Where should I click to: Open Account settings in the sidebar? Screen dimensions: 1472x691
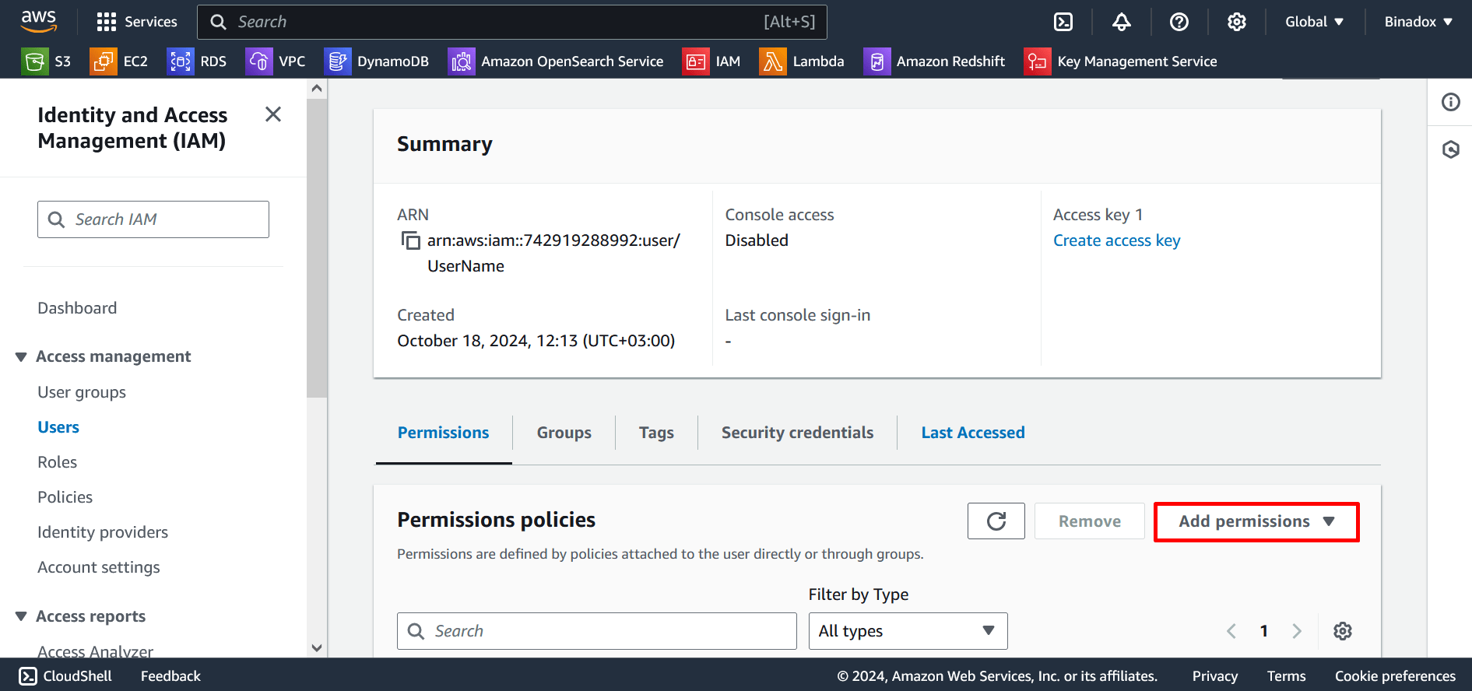[x=99, y=567]
